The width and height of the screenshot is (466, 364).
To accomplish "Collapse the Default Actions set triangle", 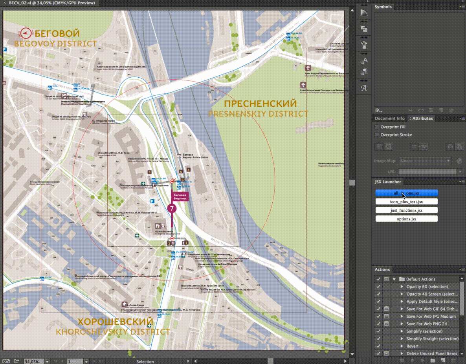I will pos(394,279).
